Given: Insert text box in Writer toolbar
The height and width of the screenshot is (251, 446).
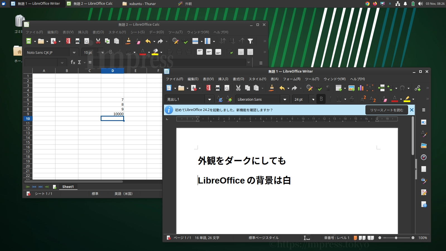Looking at the screenshot, I should tap(370, 88).
